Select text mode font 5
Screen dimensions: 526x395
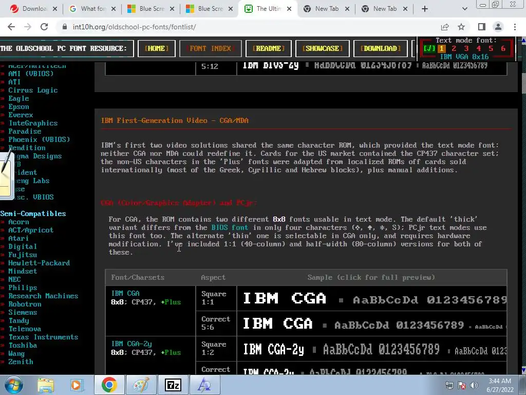pos(491,48)
